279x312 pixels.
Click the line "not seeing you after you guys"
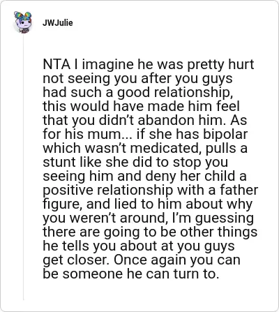pos(137,78)
